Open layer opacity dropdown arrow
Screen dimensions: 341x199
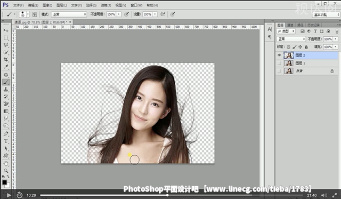[x=336, y=39]
